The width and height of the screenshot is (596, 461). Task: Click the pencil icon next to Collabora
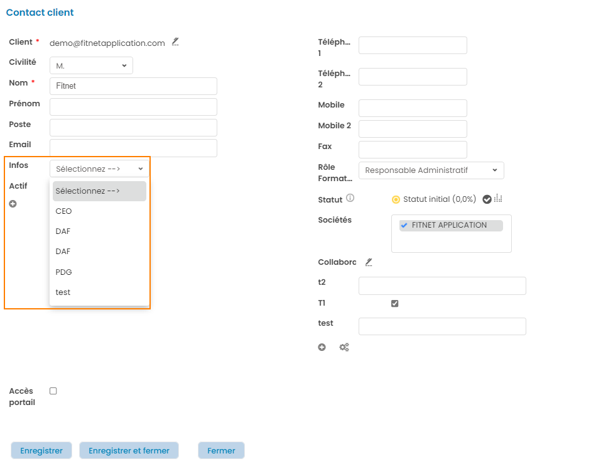coord(369,262)
